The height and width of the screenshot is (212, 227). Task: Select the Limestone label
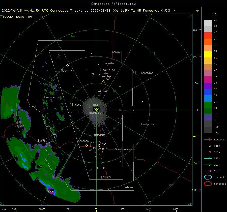48,97
